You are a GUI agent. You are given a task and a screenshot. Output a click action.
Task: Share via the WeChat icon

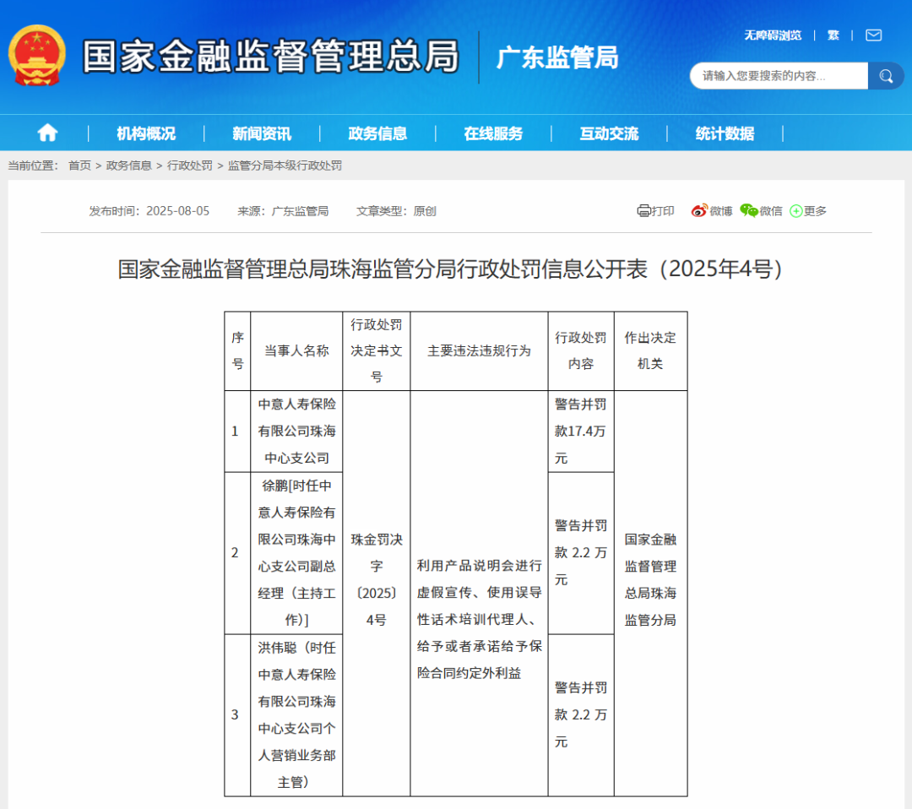[749, 210]
